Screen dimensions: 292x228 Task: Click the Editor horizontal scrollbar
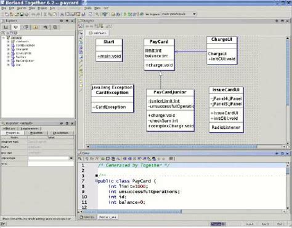point(132,211)
